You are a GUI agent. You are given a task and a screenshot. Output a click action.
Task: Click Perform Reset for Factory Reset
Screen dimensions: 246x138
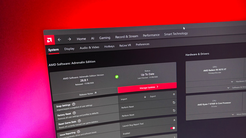pos(127,107)
